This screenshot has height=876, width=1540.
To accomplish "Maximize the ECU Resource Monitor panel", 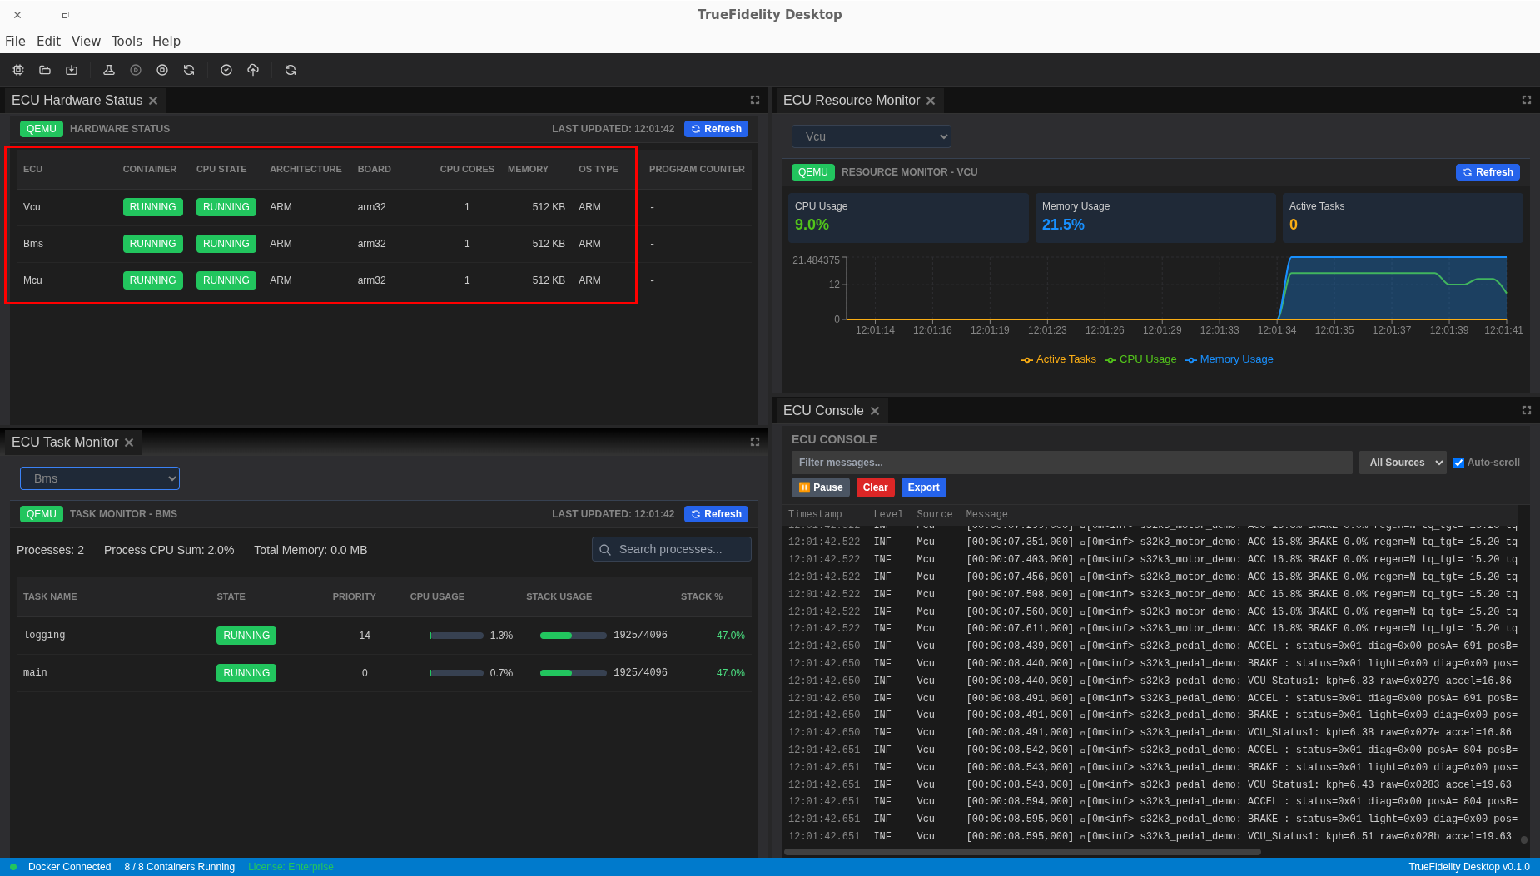I will point(1527,100).
